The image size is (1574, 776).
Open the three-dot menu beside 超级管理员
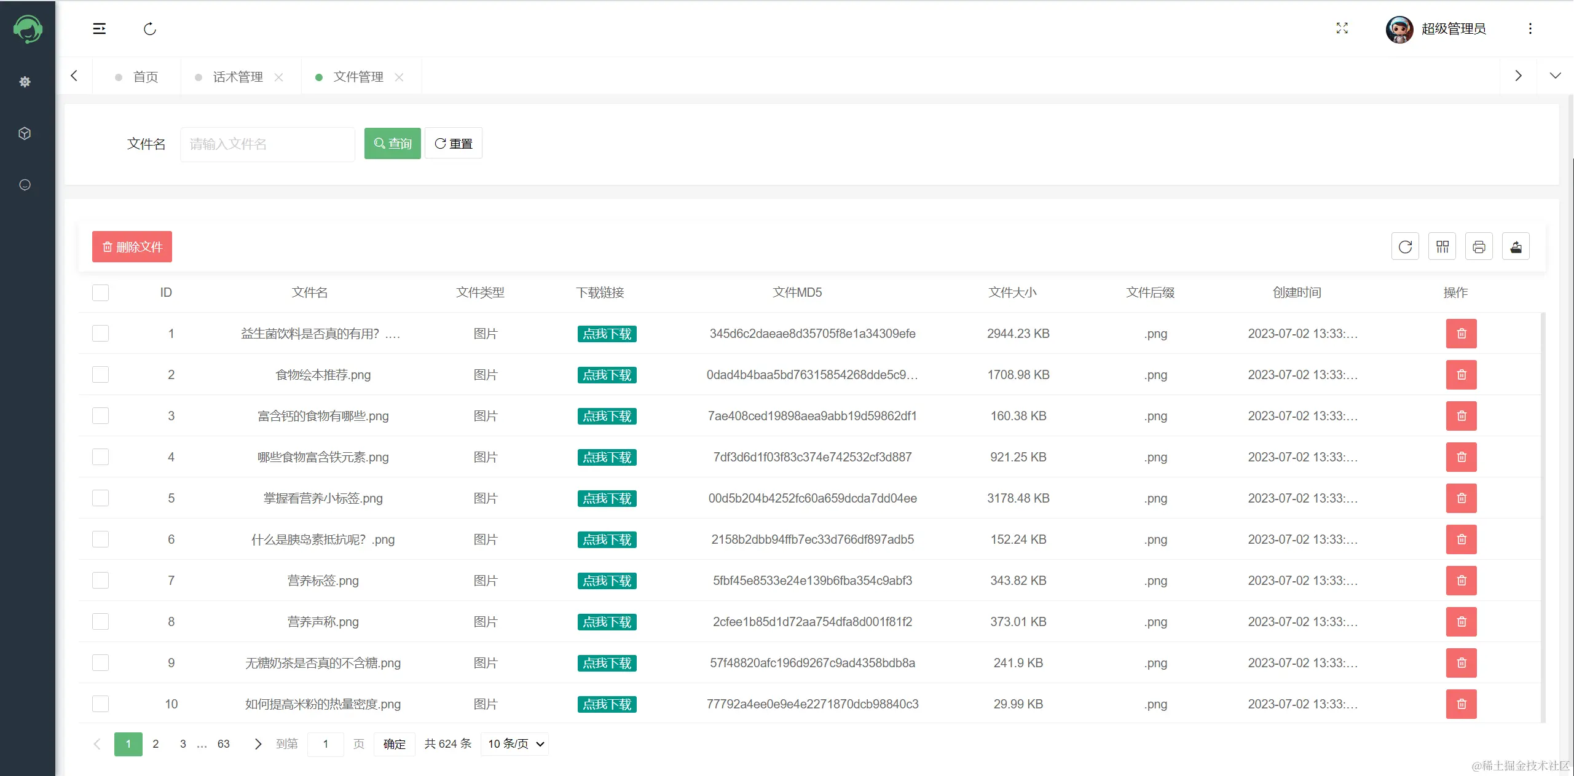coord(1530,29)
